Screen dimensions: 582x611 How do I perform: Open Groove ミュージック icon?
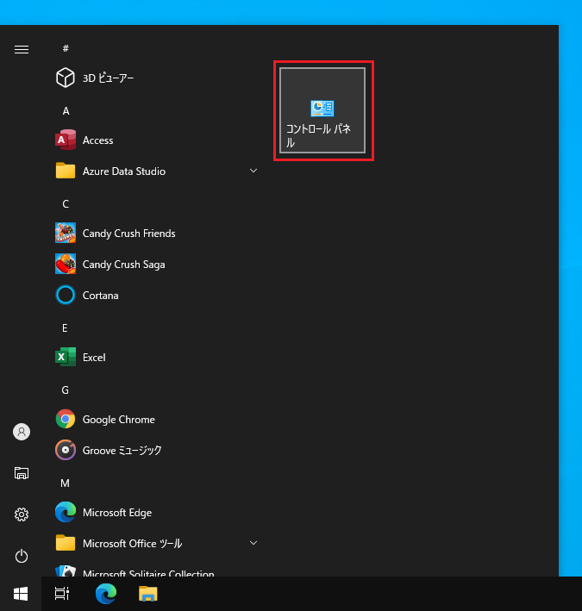tap(66, 450)
